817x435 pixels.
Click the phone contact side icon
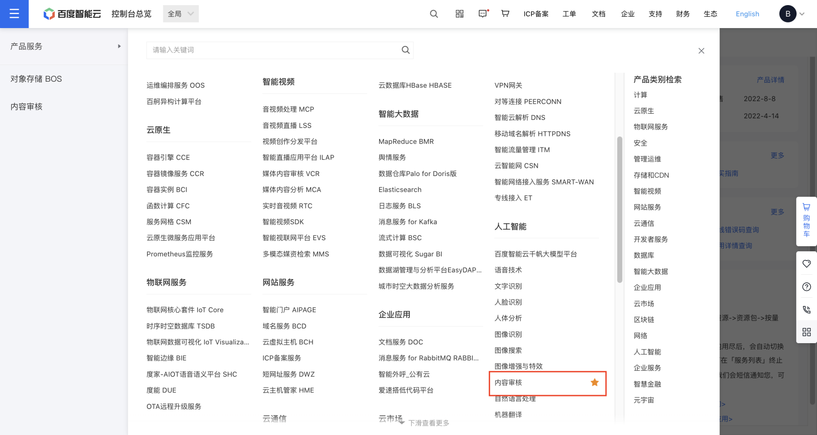[806, 310]
